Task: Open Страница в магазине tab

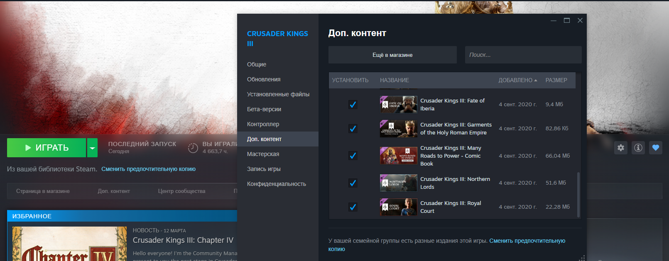Action: click(x=43, y=191)
